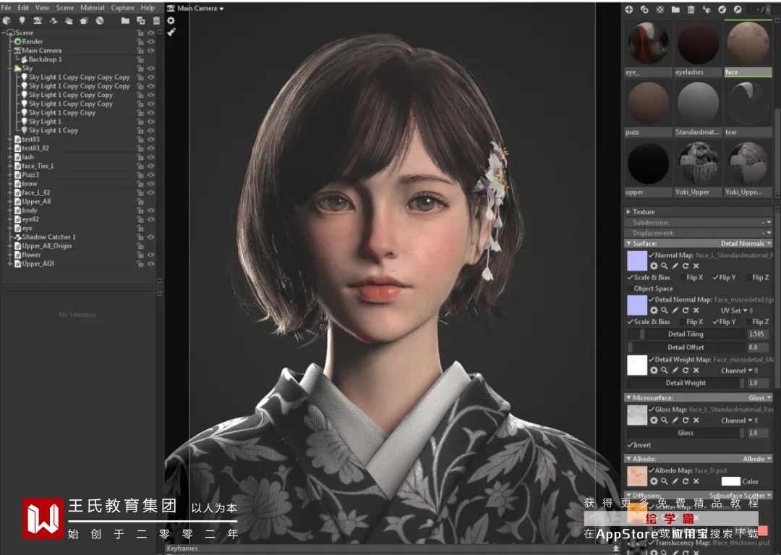
Task: Open the Albedo type dropdown
Action: [757, 459]
